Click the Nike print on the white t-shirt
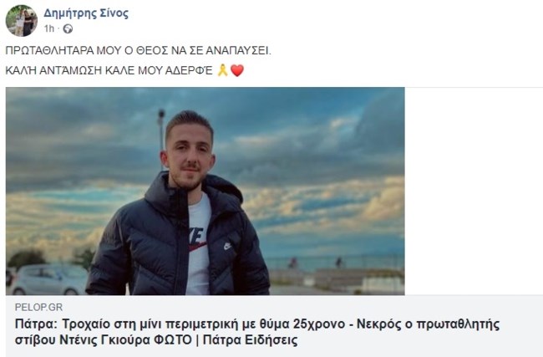 point(196,239)
